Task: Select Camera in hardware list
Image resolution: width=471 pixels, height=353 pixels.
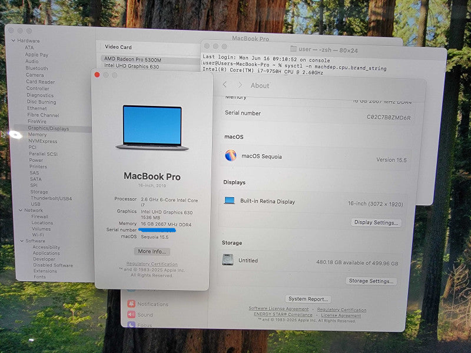Action: [35, 75]
